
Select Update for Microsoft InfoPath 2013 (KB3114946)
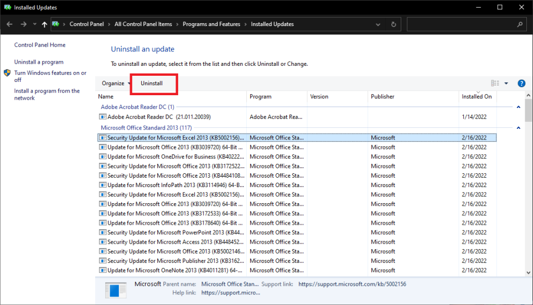click(297, 185)
